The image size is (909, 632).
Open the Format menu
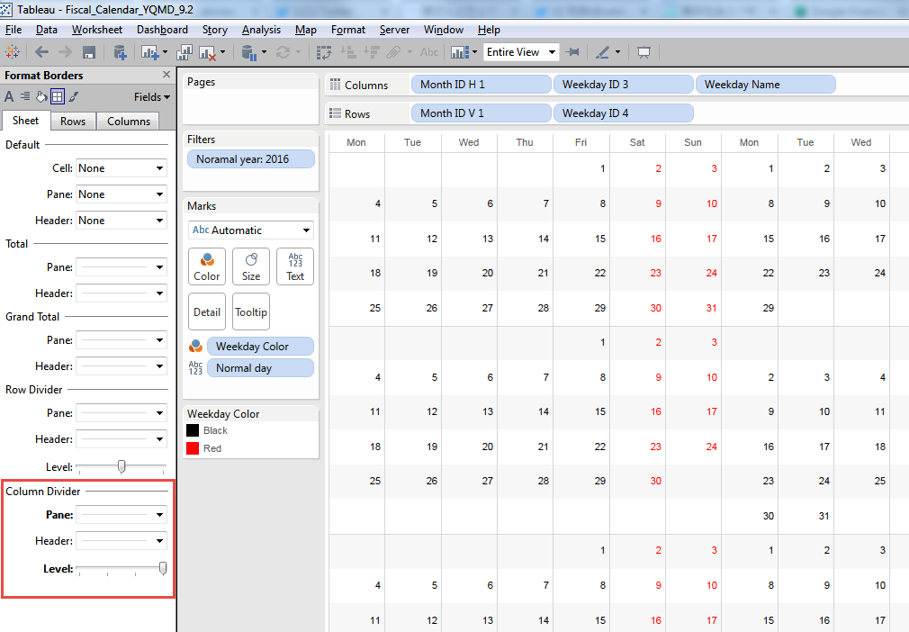tap(348, 30)
